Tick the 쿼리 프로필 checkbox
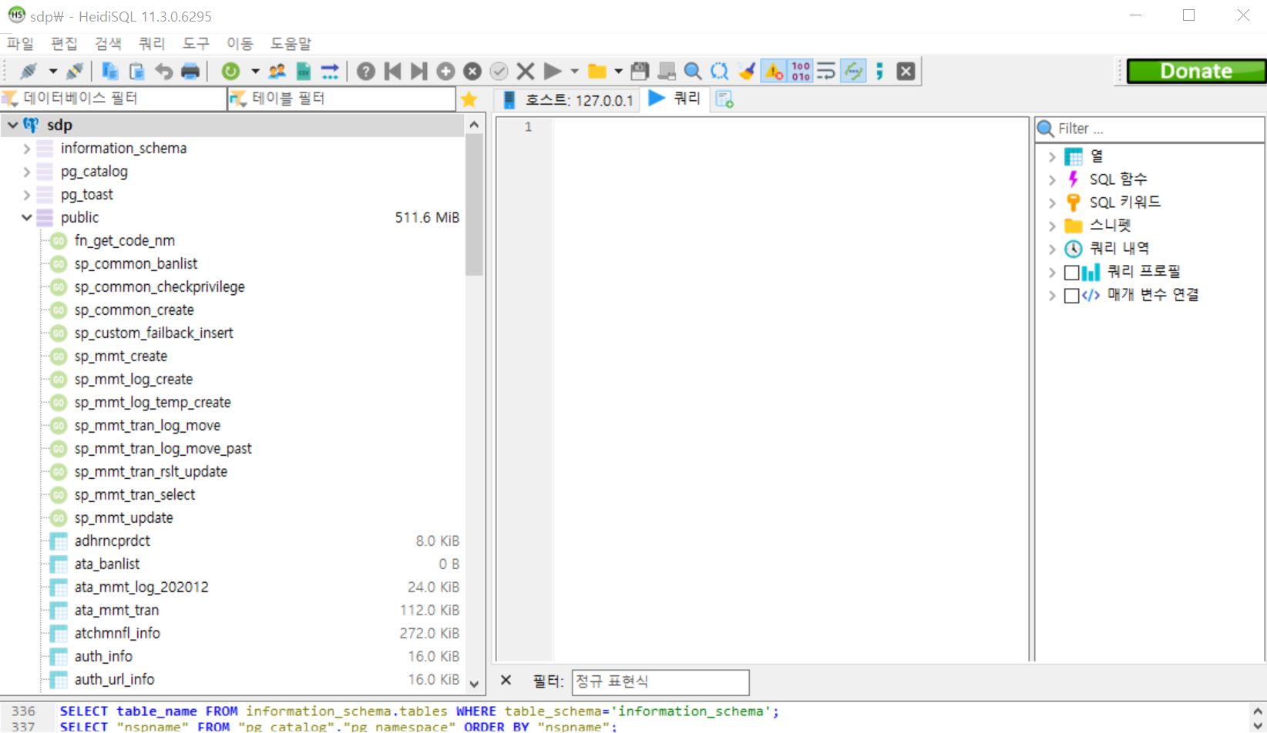This screenshot has height=733, width=1267. (1071, 273)
